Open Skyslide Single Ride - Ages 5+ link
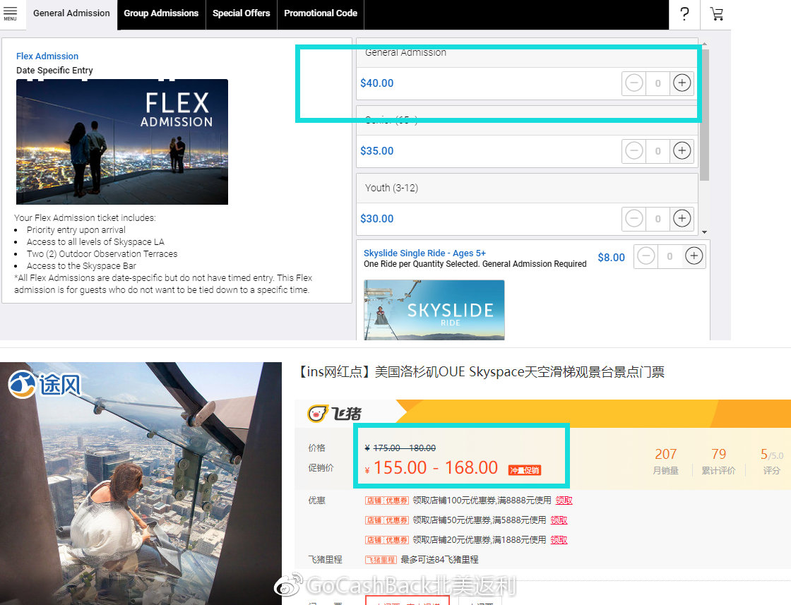 (424, 253)
